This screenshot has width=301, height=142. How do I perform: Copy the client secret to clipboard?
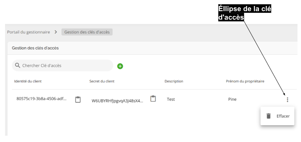[153, 99]
